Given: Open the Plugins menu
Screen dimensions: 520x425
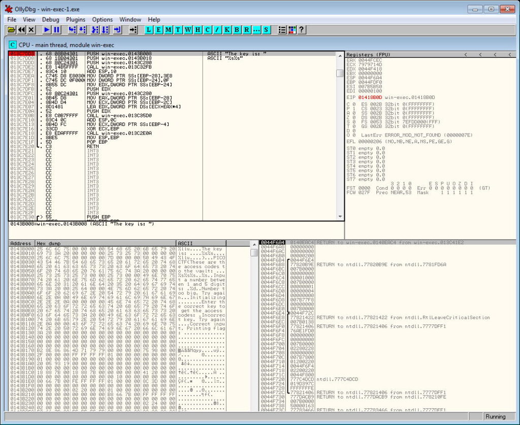Looking at the screenshot, I should pos(76,20).
